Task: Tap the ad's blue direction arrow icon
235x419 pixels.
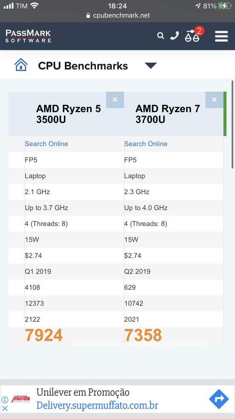Action: [219, 399]
